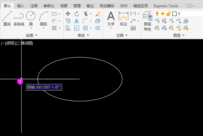Open the Fillet tool dropdown arrow
Screen dimensions: 203x136
coord(91,21)
